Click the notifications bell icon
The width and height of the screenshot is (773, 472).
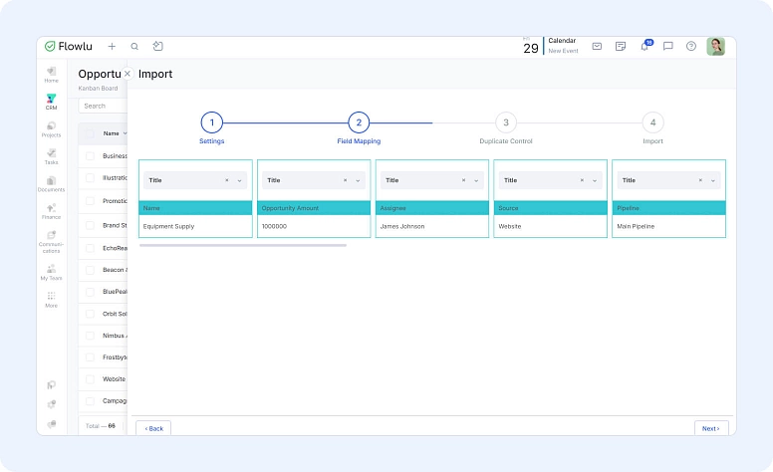pos(644,46)
